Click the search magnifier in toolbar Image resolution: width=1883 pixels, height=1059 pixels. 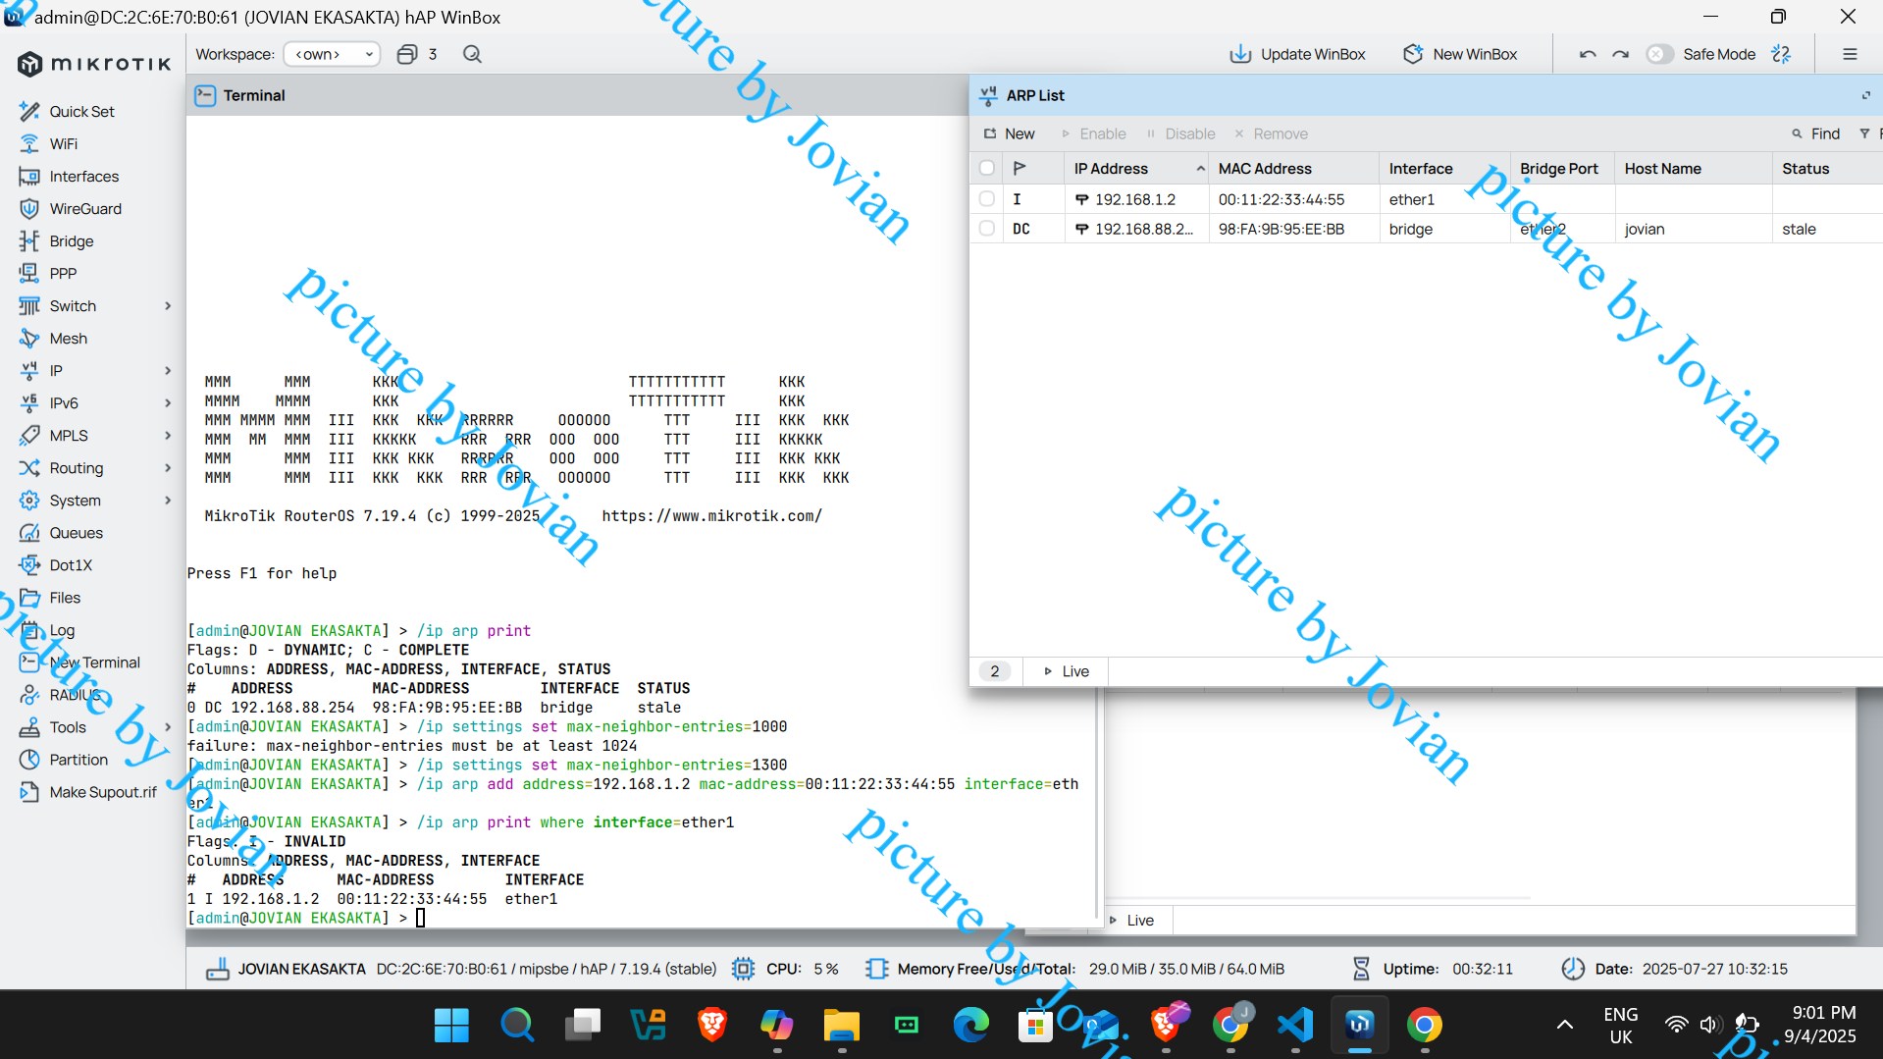click(x=472, y=54)
